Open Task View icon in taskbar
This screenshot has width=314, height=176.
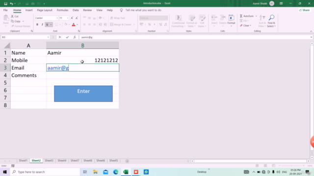tap(85, 172)
